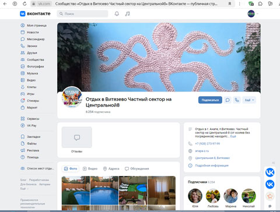Open Bookmarks icon in sidebar

pyautogui.click(x=23, y=137)
